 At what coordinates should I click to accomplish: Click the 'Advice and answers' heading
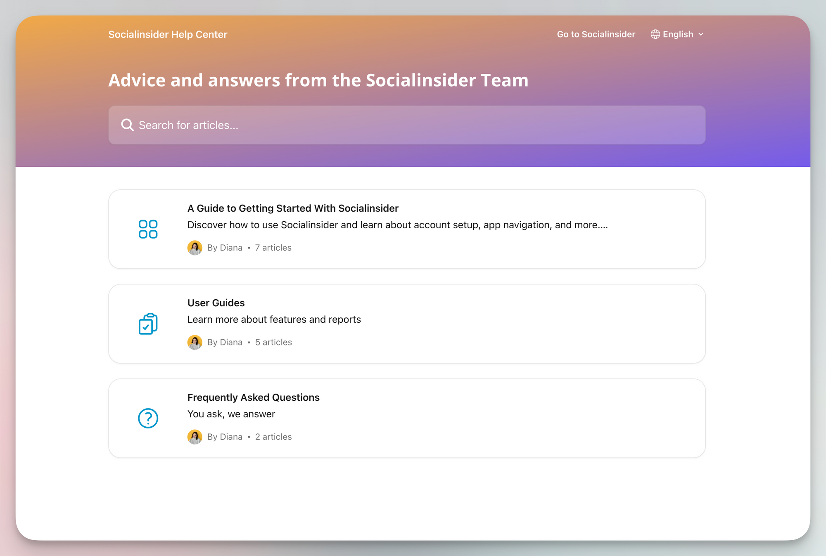[318, 80]
